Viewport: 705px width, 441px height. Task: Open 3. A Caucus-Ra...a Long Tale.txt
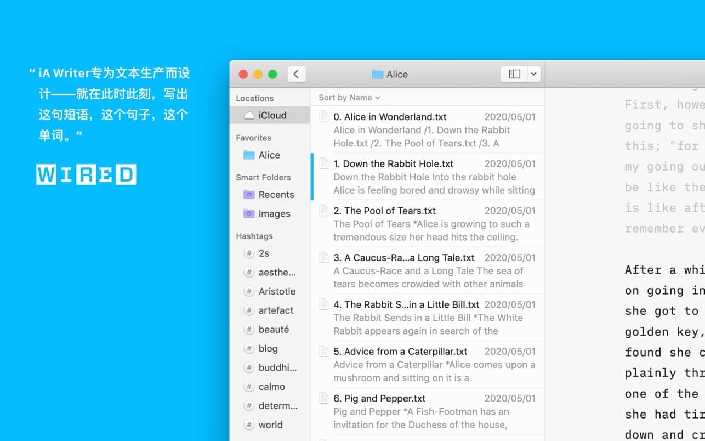pos(428,270)
